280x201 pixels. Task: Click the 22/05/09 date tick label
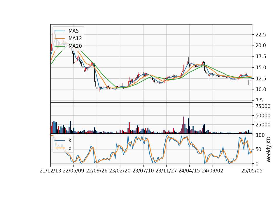click(x=73, y=171)
